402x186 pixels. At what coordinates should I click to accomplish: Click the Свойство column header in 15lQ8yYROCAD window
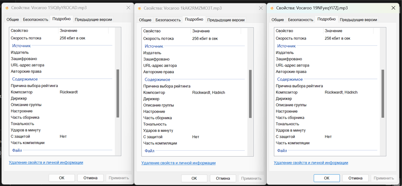click(34, 31)
